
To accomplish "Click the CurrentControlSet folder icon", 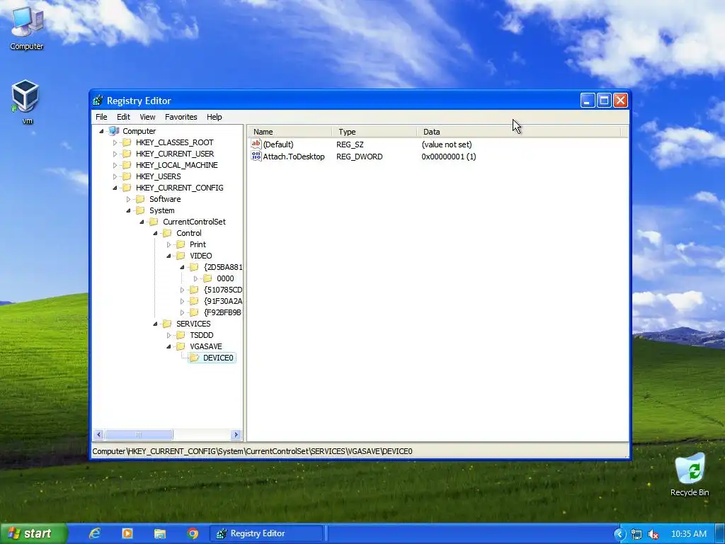I will [x=154, y=222].
